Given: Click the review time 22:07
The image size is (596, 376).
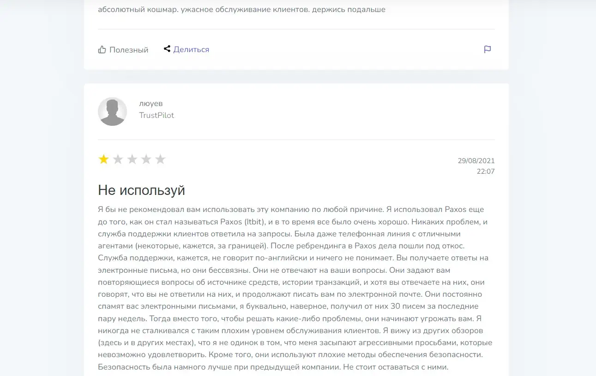Looking at the screenshot, I should coord(486,171).
